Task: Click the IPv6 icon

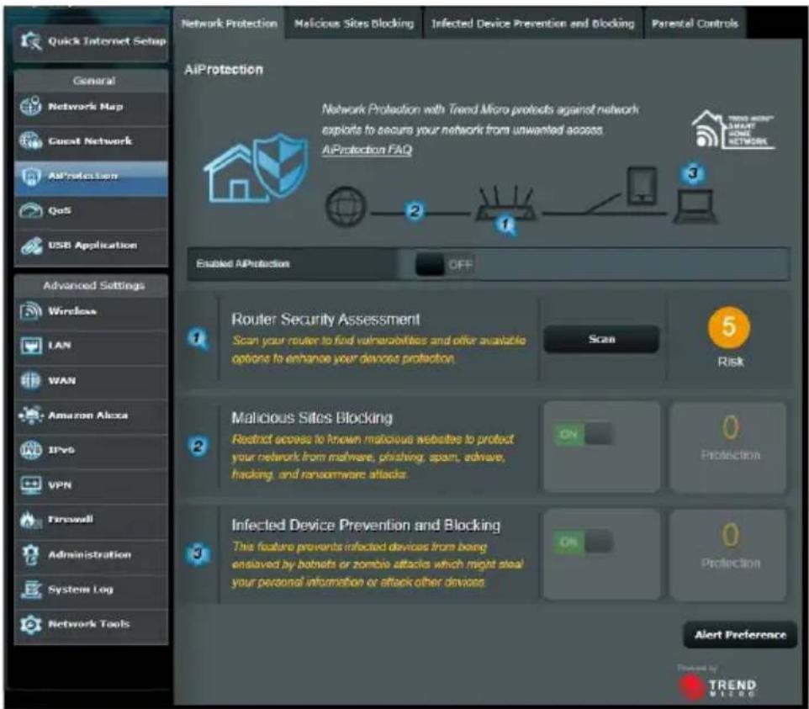Action: click(30, 450)
